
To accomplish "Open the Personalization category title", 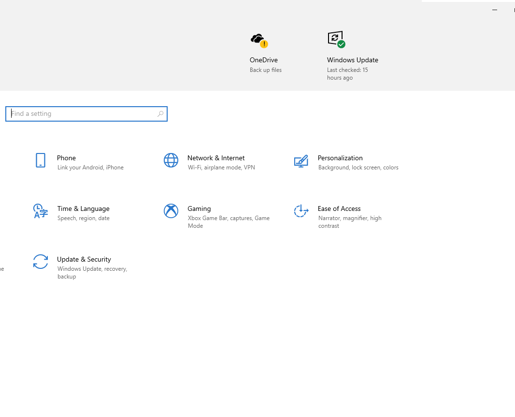I will [340, 158].
